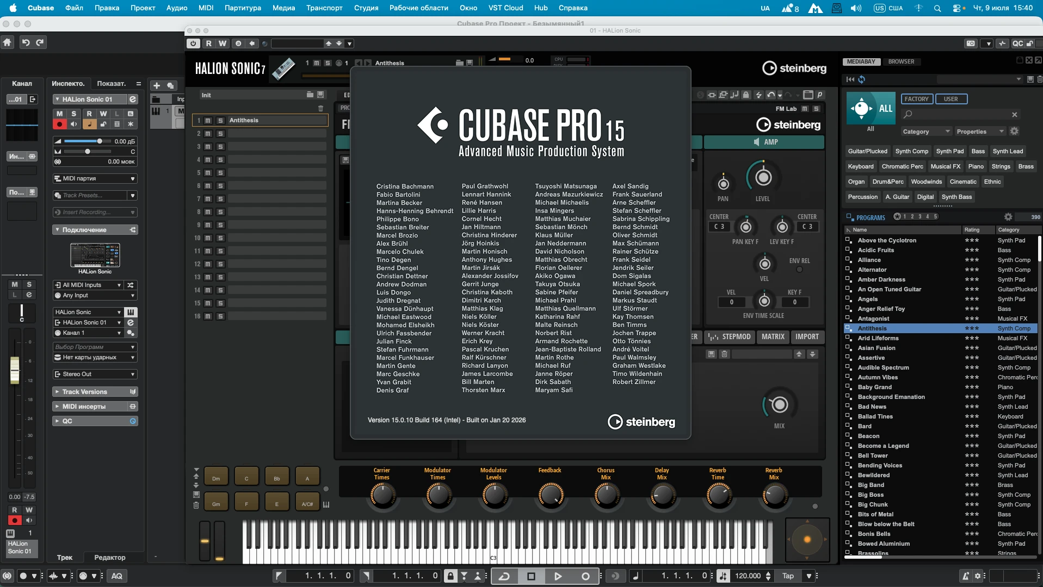Click the orange sphere control pad
The image size is (1043, 587).
point(807,539)
